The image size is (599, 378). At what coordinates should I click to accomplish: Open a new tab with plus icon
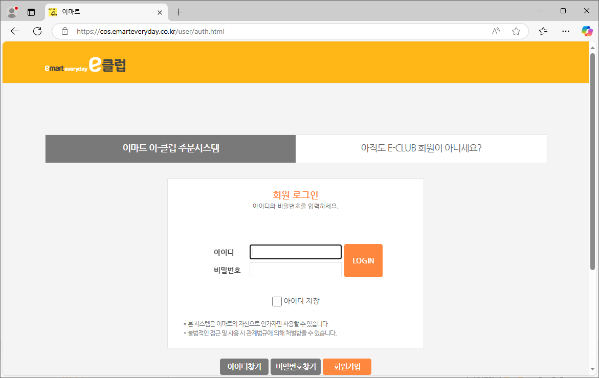[179, 12]
